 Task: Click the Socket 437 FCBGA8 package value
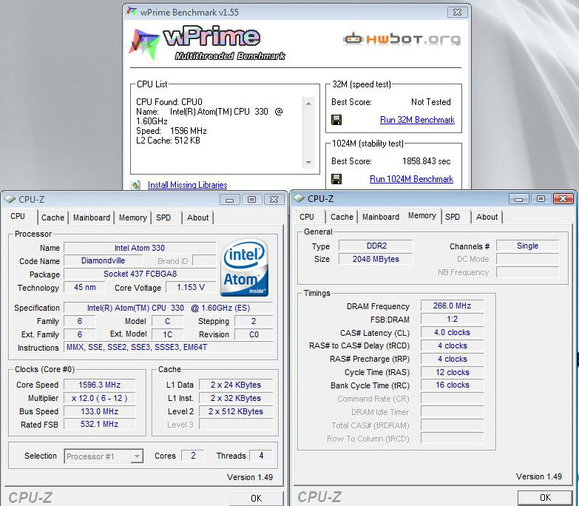pos(140,274)
